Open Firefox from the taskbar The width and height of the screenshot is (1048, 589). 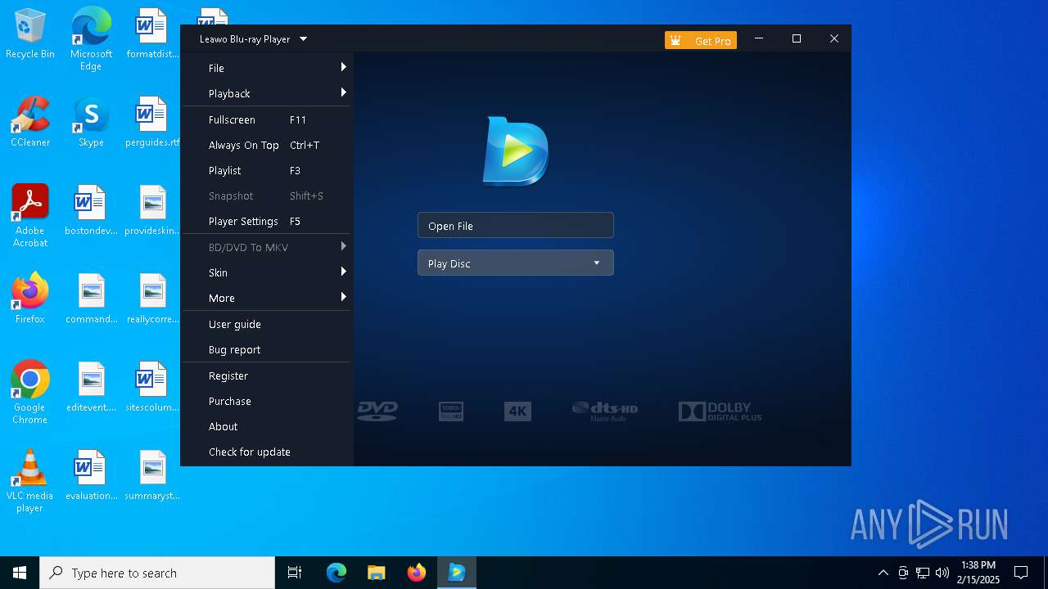417,573
